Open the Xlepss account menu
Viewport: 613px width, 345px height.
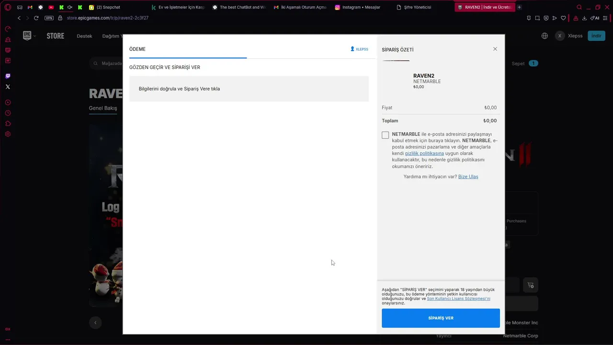[x=569, y=36]
